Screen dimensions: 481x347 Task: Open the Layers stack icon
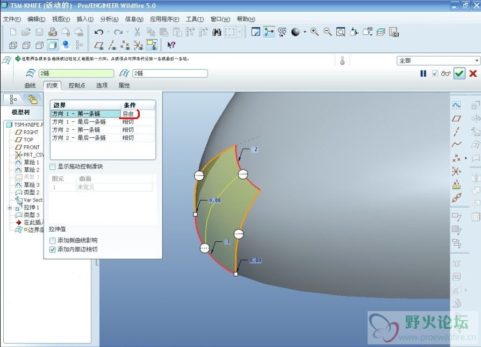point(381,32)
